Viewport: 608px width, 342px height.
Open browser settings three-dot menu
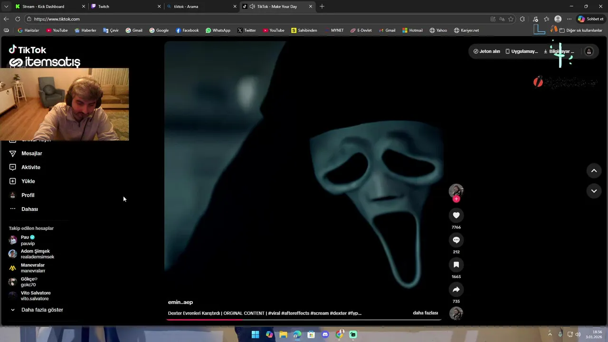(570, 19)
